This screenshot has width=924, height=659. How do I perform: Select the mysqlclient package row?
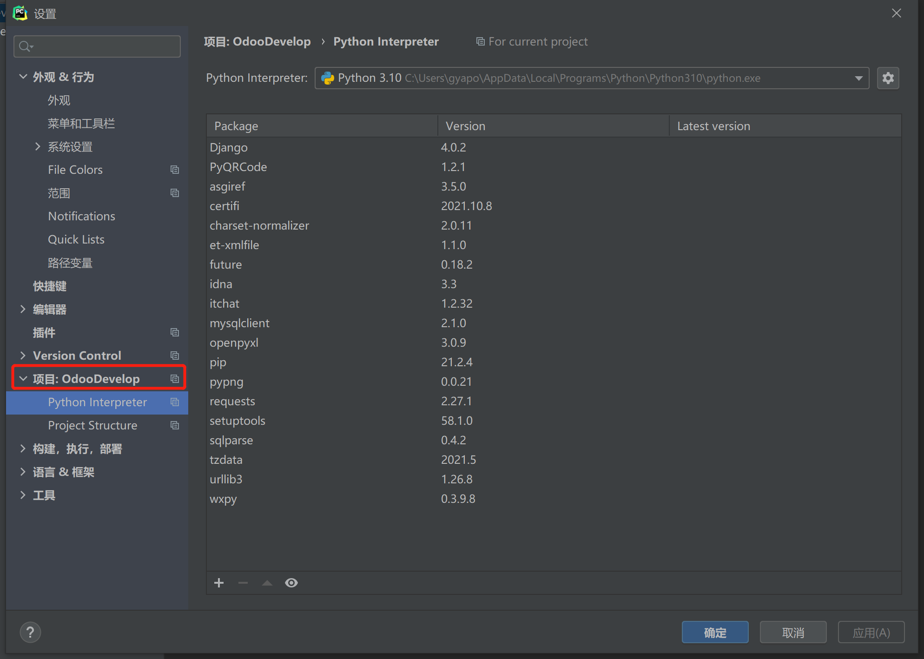tap(554, 323)
